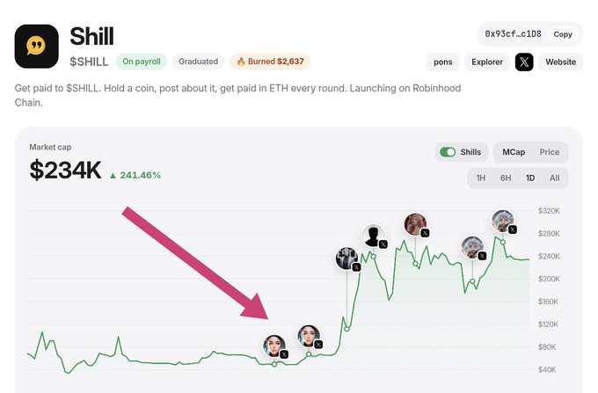
Task: Select the 1D time range
Action: click(x=530, y=178)
